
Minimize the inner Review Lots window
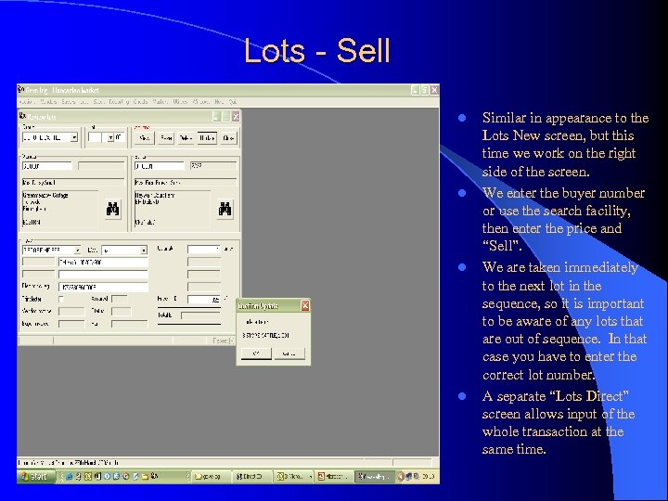click(216, 117)
